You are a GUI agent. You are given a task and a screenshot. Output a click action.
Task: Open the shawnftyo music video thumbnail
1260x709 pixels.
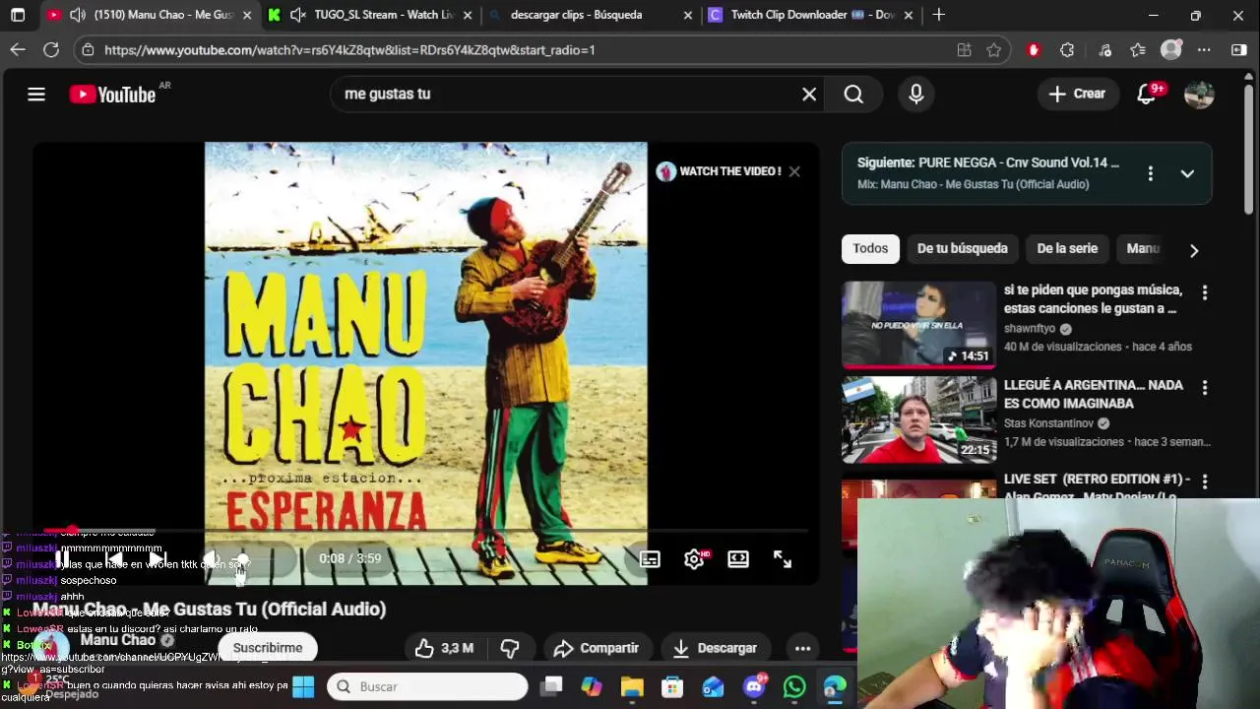coord(919,325)
